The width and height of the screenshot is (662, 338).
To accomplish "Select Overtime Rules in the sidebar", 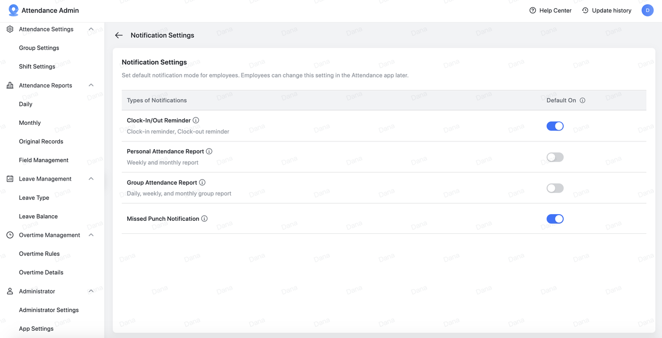I will click(39, 254).
